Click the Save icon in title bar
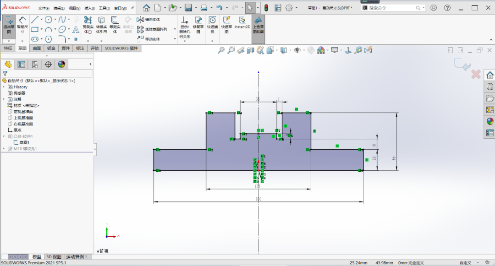This screenshot has height=266, width=495. pos(188,8)
